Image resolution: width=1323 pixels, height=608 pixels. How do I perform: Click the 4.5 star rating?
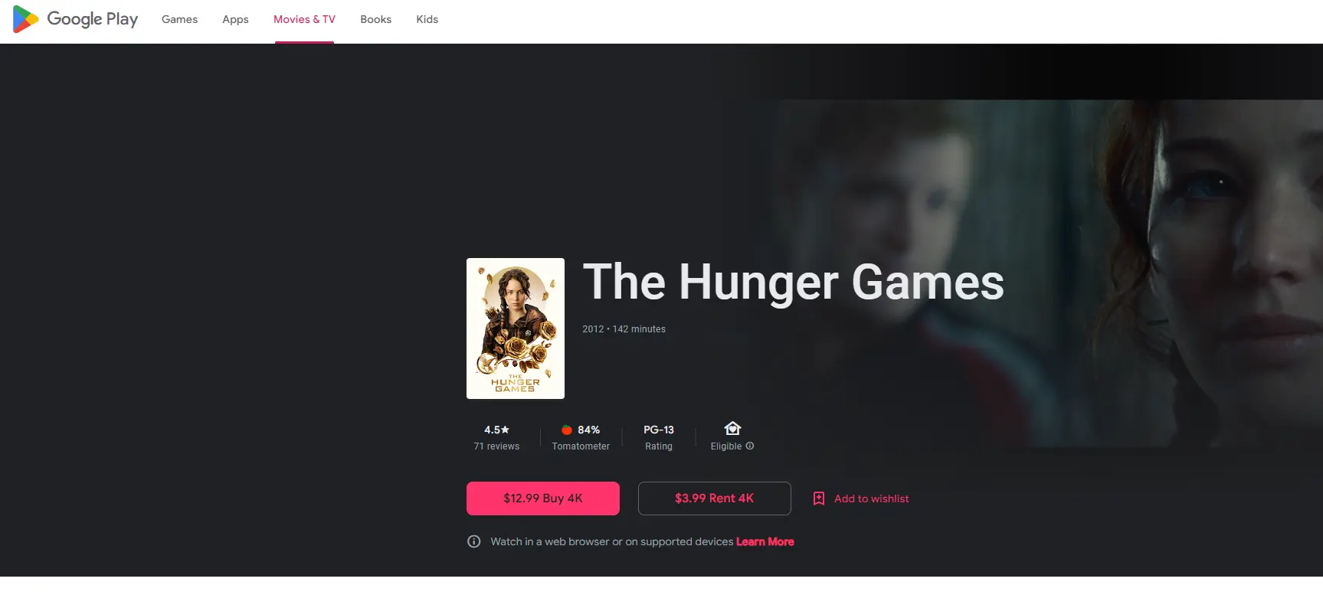(x=496, y=430)
